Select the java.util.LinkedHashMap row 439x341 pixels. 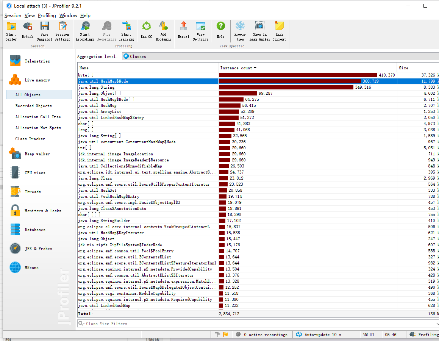pyautogui.click(x=258, y=305)
